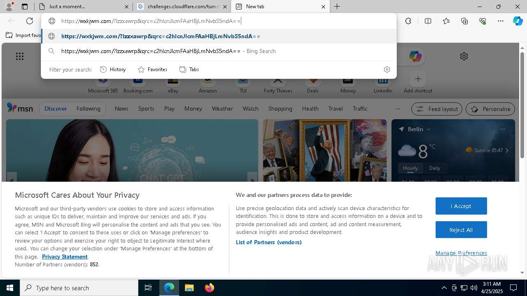The height and width of the screenshot is (296, 527).
Task: Open new tab with plus button
Action: 337,7
